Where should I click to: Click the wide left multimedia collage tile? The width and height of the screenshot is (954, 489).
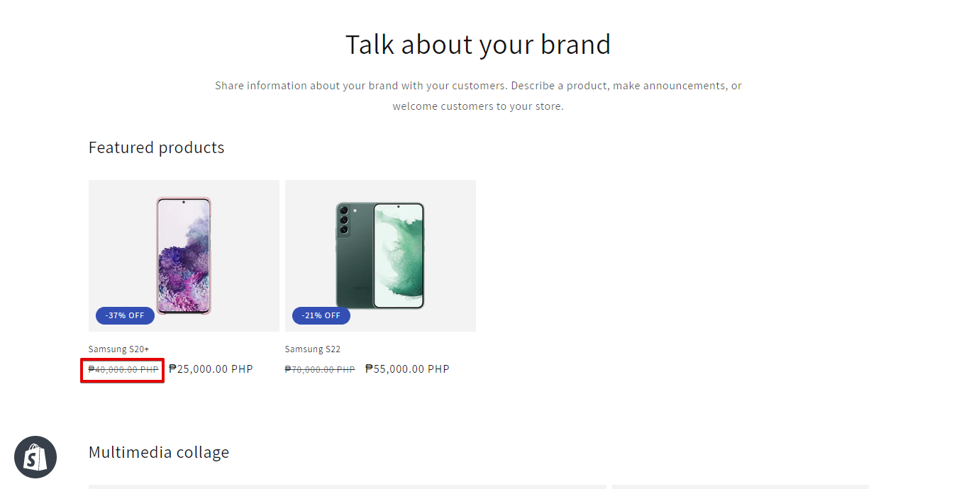(347, 486)
